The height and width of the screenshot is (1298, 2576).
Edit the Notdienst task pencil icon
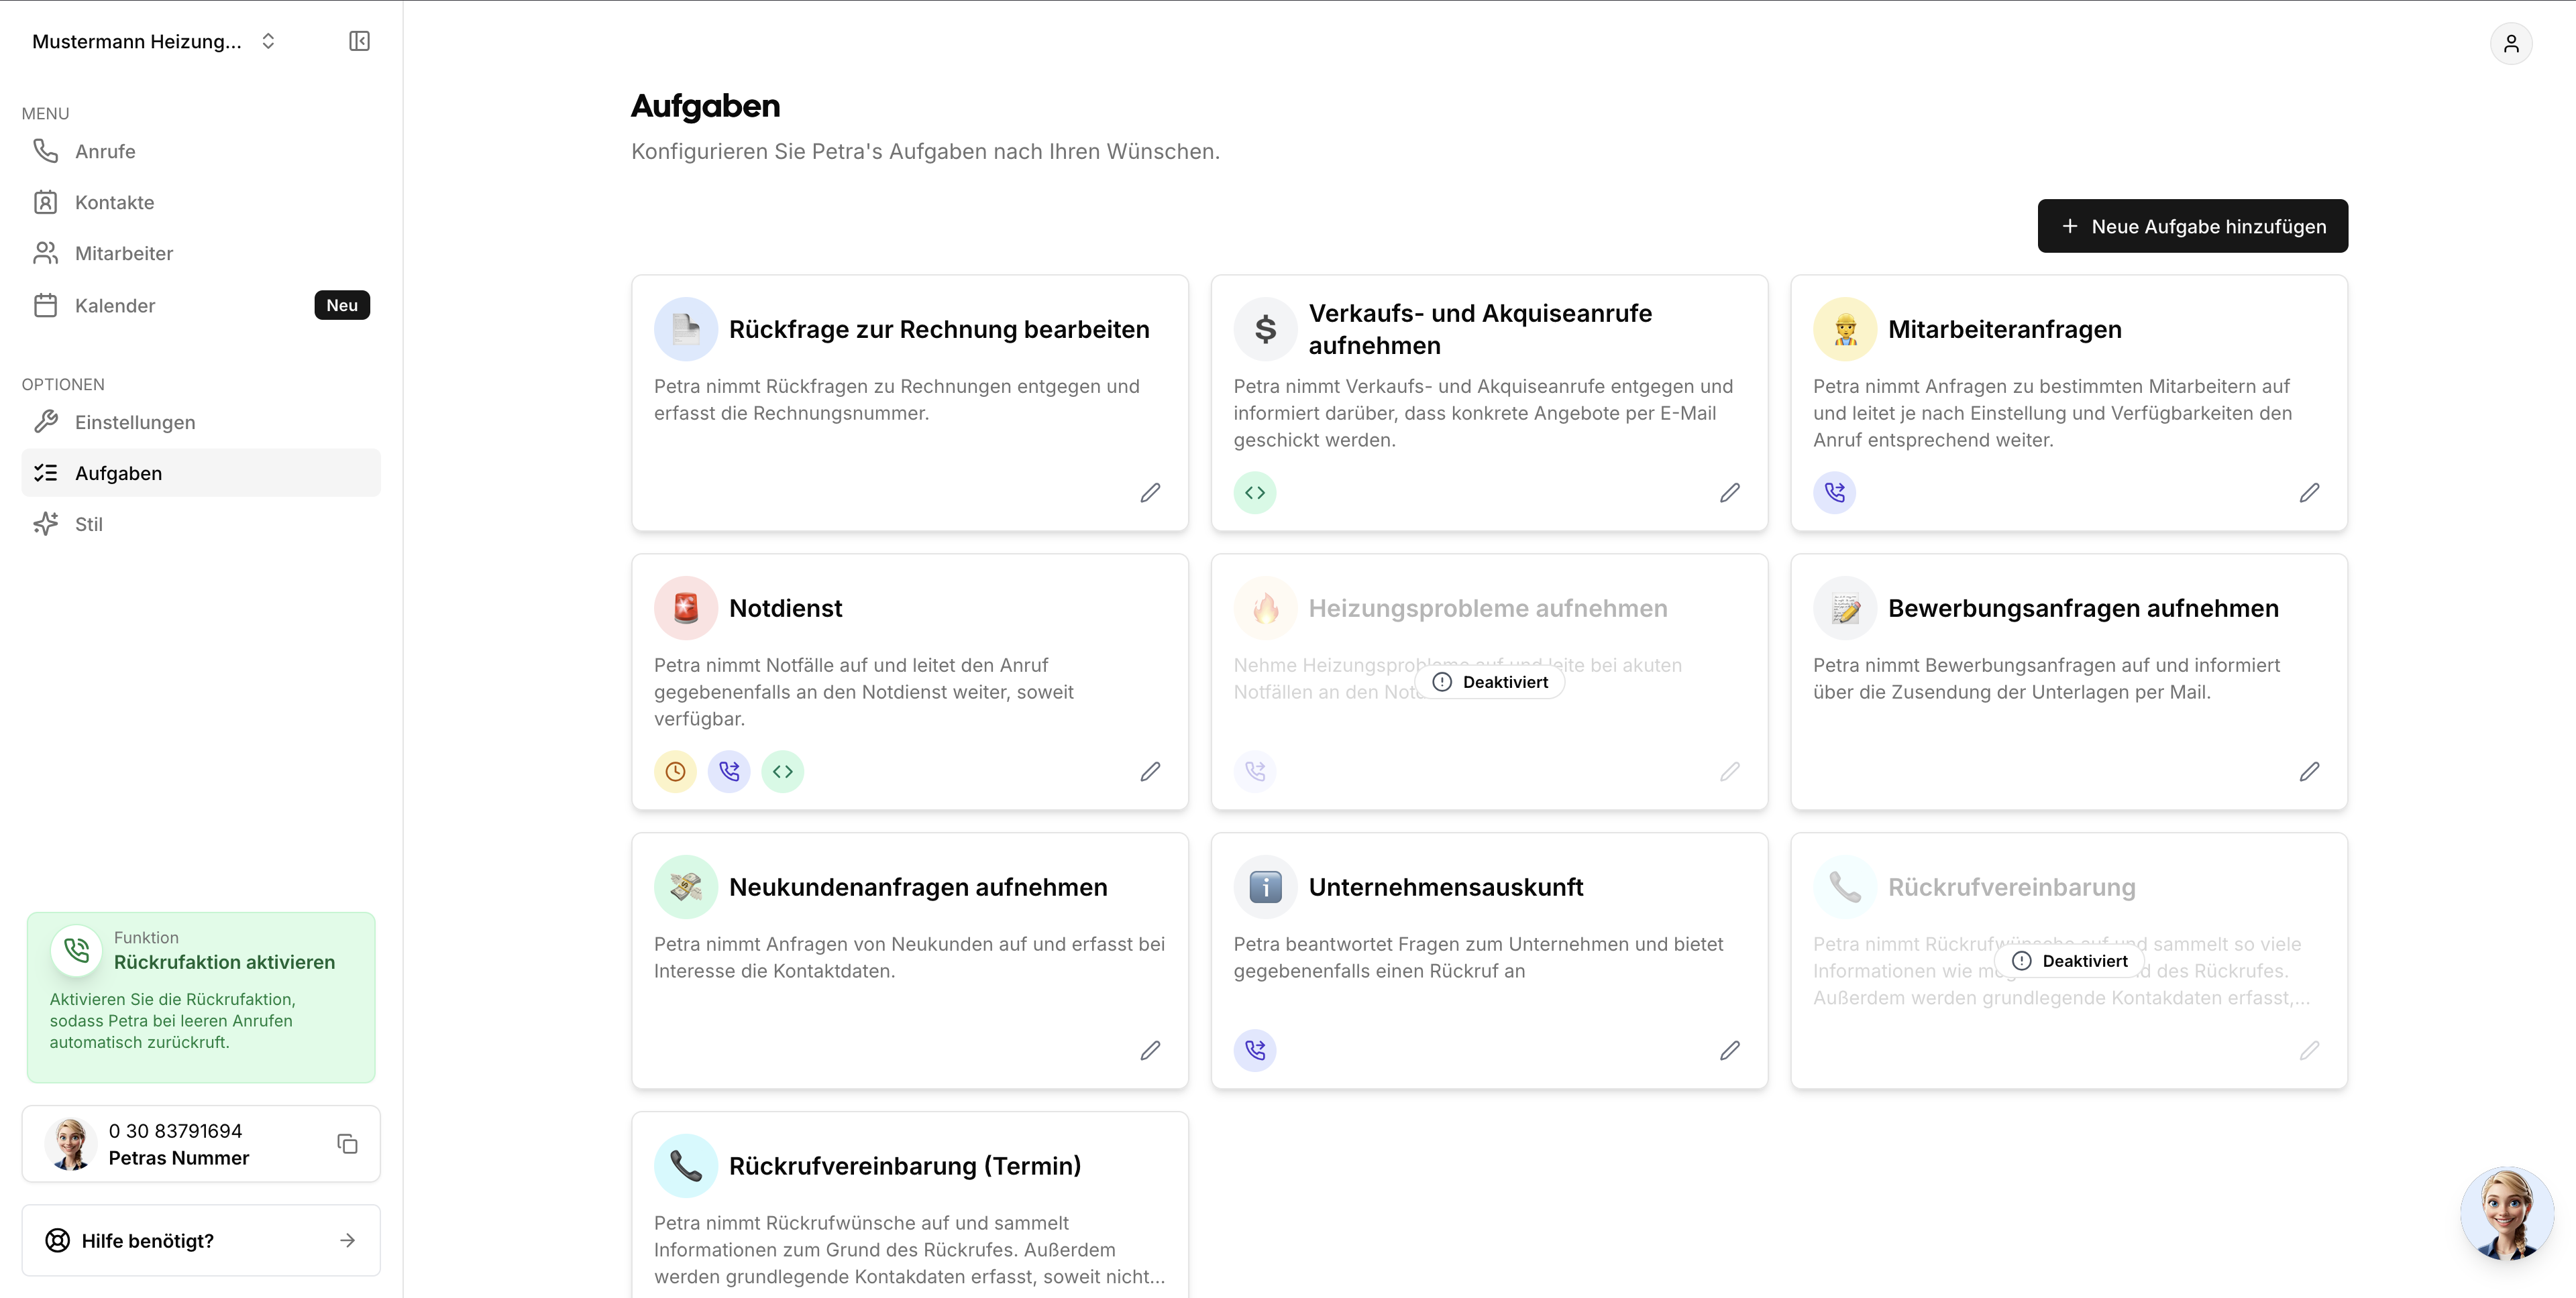tap(1150, 772)
